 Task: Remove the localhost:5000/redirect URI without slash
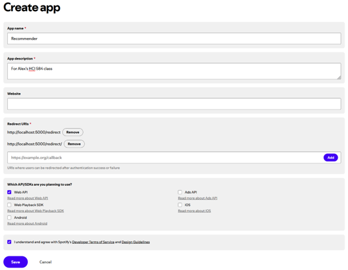click(73, 132)
